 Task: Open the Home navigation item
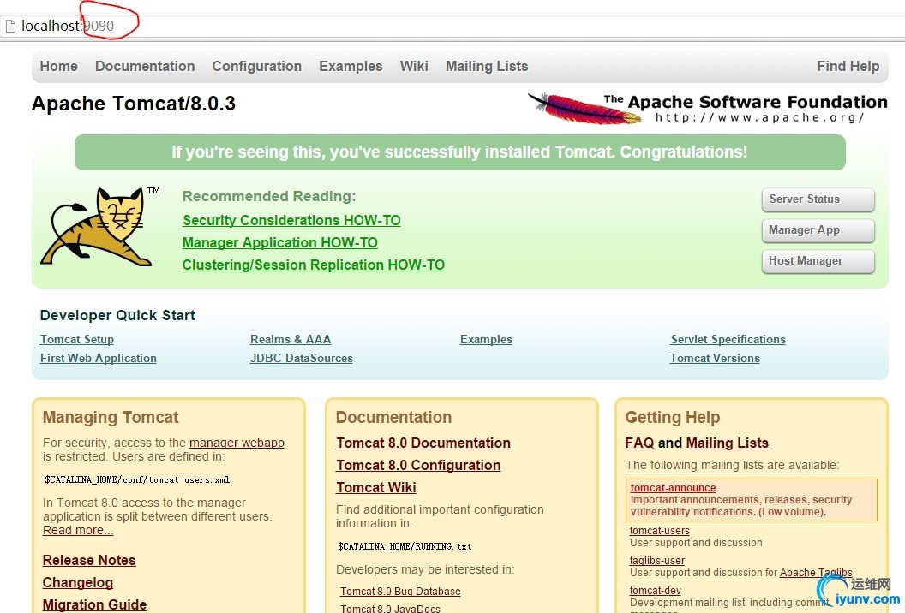click(59, 66)
